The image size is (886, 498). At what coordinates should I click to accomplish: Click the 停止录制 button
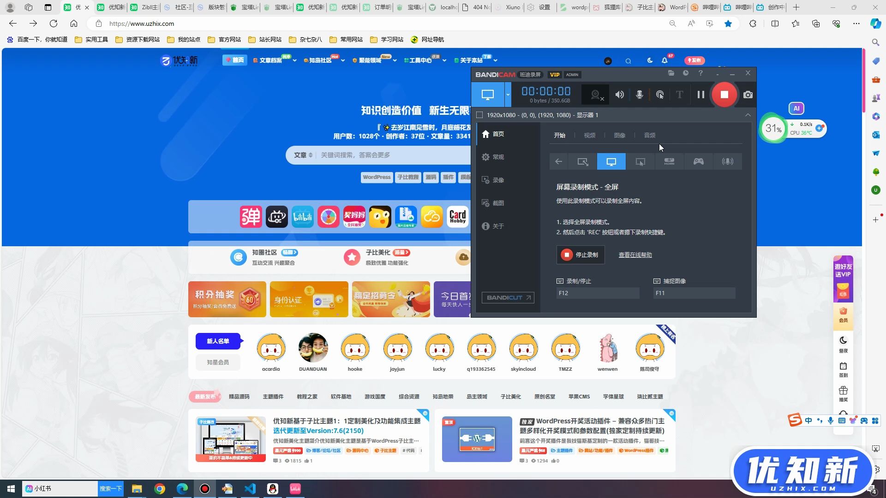click(x=580, y=255)
